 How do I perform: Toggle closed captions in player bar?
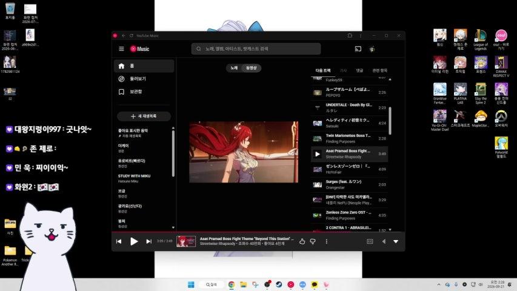(370, 241)
